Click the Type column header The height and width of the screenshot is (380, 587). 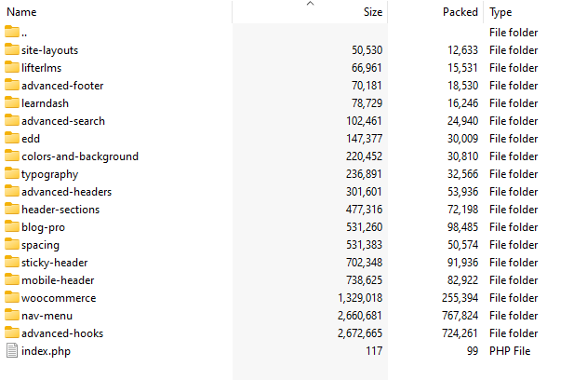(500, 12)
